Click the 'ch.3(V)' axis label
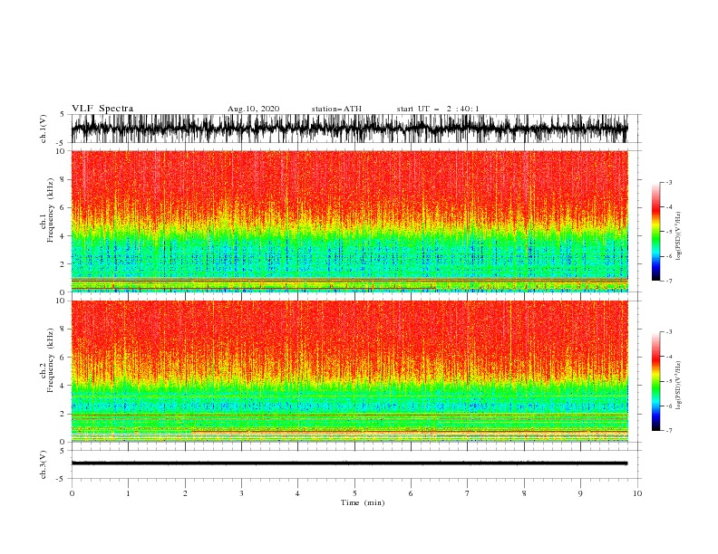Screen dimensions: 718x554 click(x=44, y=464)
